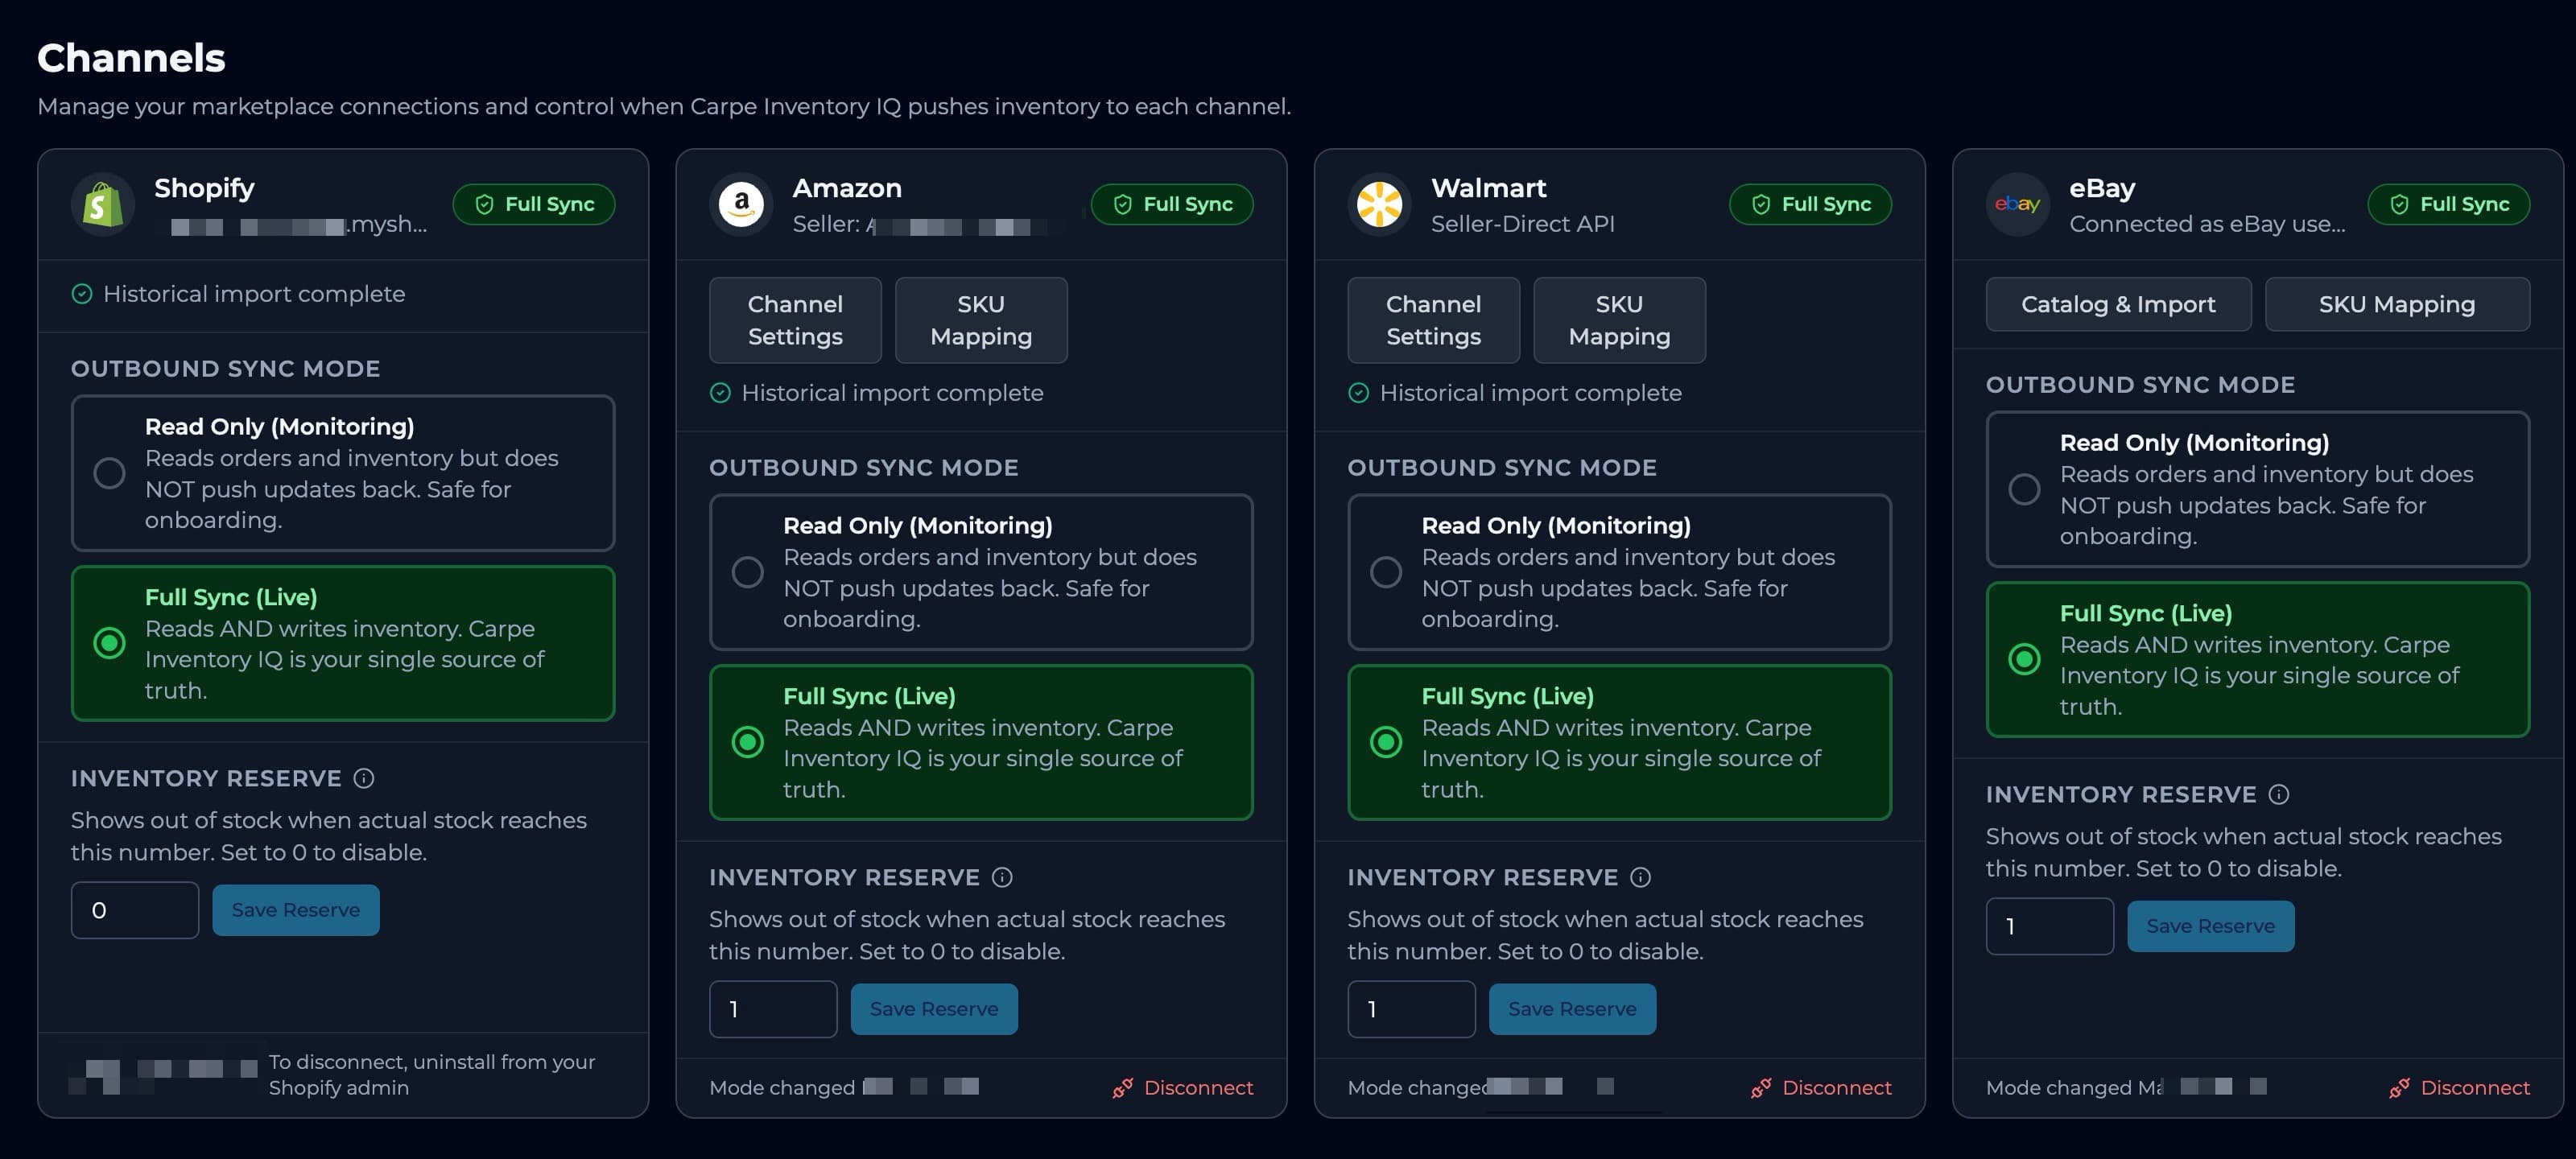Open Walmart SKU Mapping

1619,320
